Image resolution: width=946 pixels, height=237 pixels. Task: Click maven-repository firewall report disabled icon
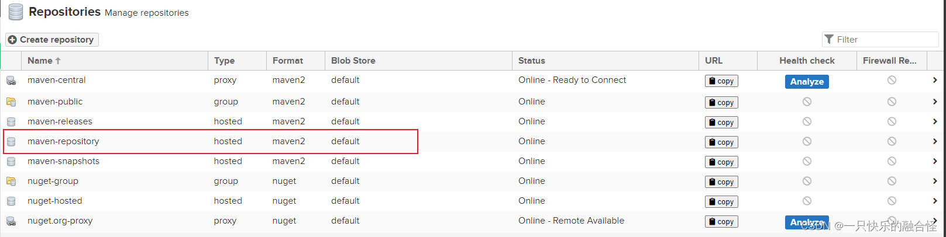(892, 141)
